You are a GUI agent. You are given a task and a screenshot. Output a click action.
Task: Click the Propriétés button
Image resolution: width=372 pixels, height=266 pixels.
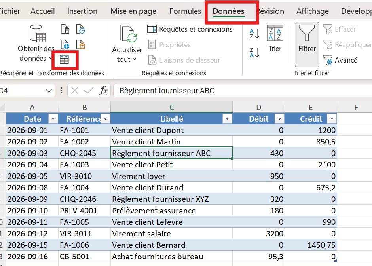click(169, 45)
